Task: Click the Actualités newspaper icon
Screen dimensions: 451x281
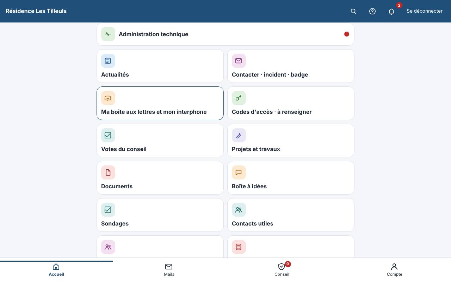Action: [x=108, y=61]
